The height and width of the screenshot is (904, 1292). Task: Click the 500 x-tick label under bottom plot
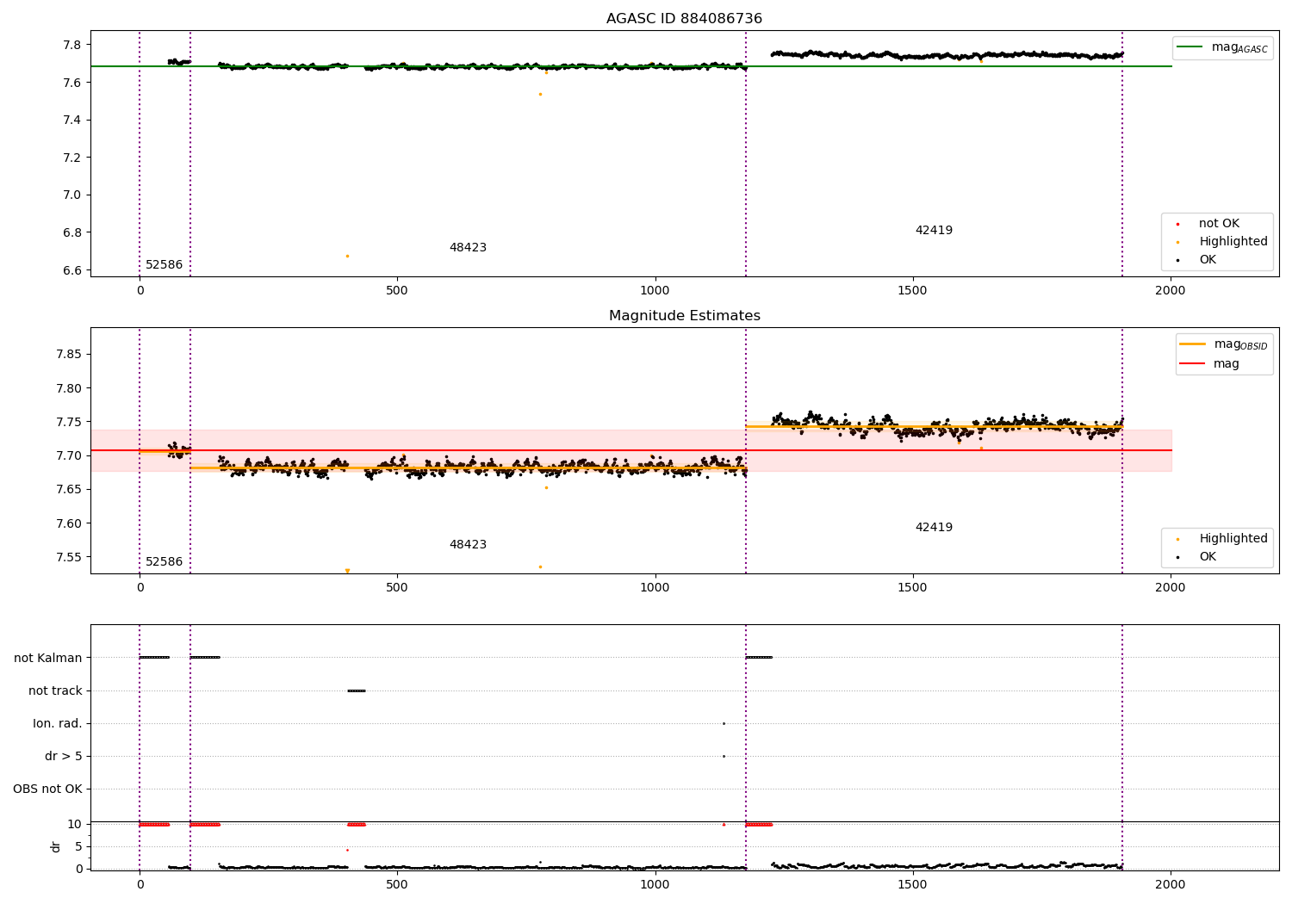[x=397, y=884]
